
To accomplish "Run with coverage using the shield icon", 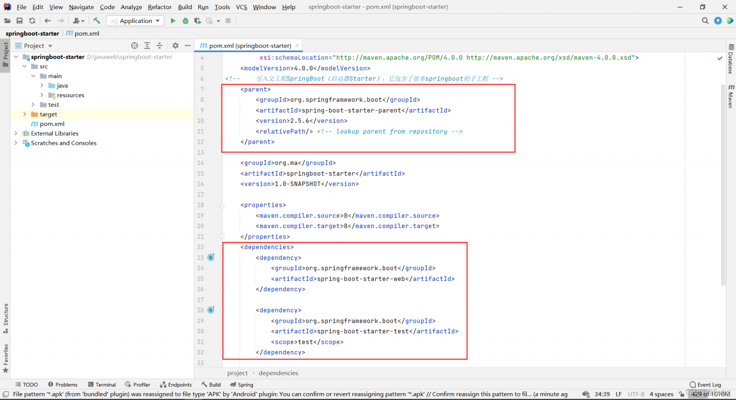I will pos(197,21).
